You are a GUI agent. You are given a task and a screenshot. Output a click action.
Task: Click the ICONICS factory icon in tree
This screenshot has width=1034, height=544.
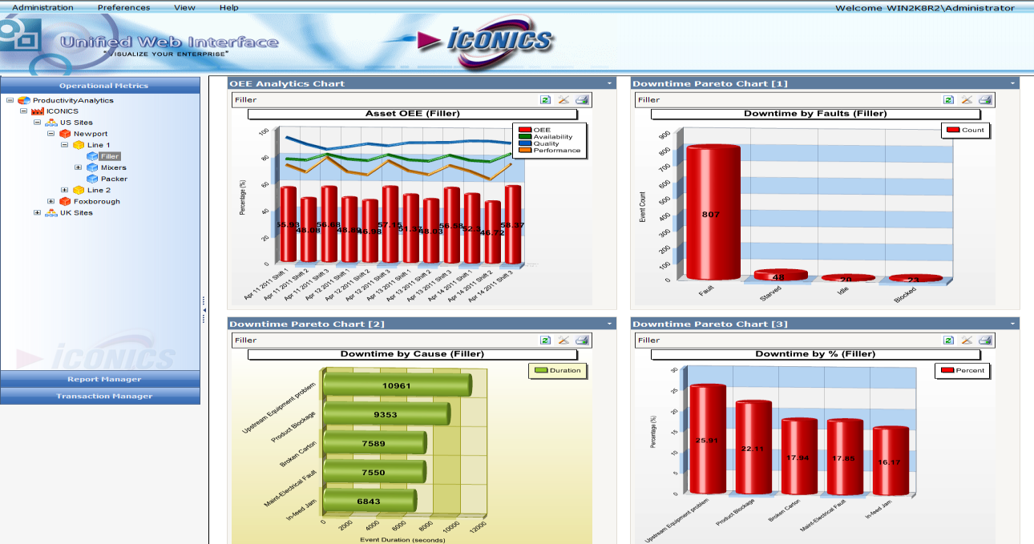(37, 111)
